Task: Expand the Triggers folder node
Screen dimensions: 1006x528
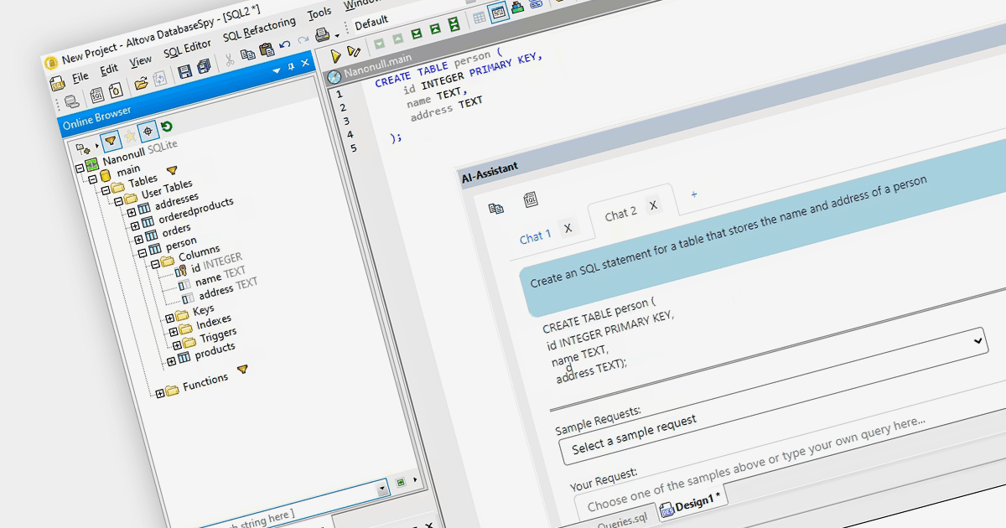Action: (x=177, y=344)
